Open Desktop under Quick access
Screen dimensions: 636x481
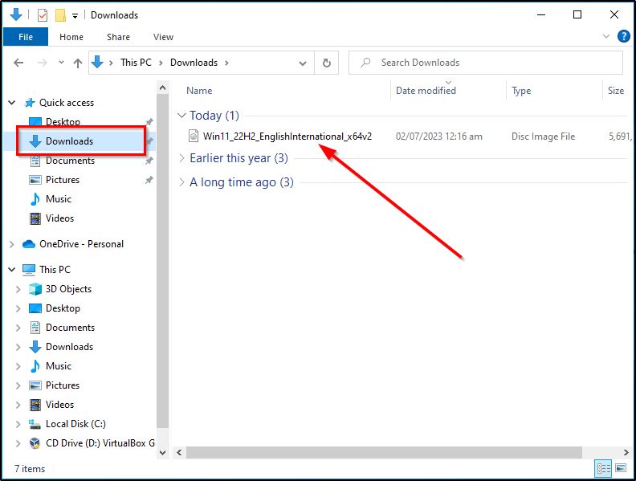(63, 122)
